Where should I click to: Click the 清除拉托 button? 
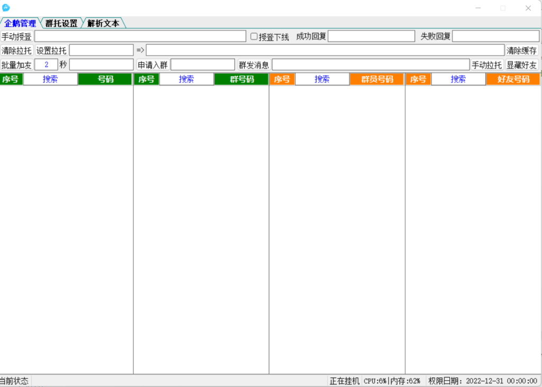click(16, 51)
